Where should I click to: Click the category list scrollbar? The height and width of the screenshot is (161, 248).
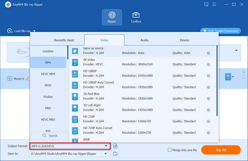click(68, 53)
